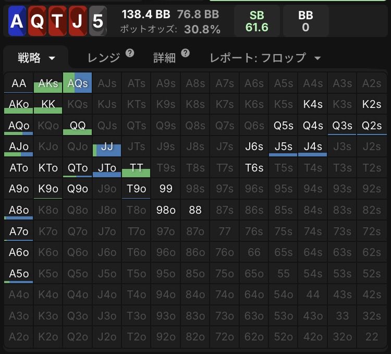391x354 pixels.
Task: Click the red Queen board card
Action: [x=37, y=21]
